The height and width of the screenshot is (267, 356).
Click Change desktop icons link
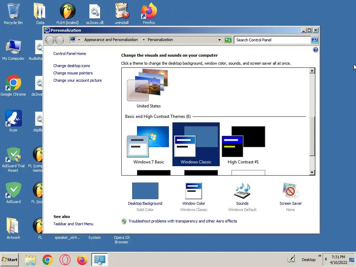pyautogui.click(x=72, y=66)
